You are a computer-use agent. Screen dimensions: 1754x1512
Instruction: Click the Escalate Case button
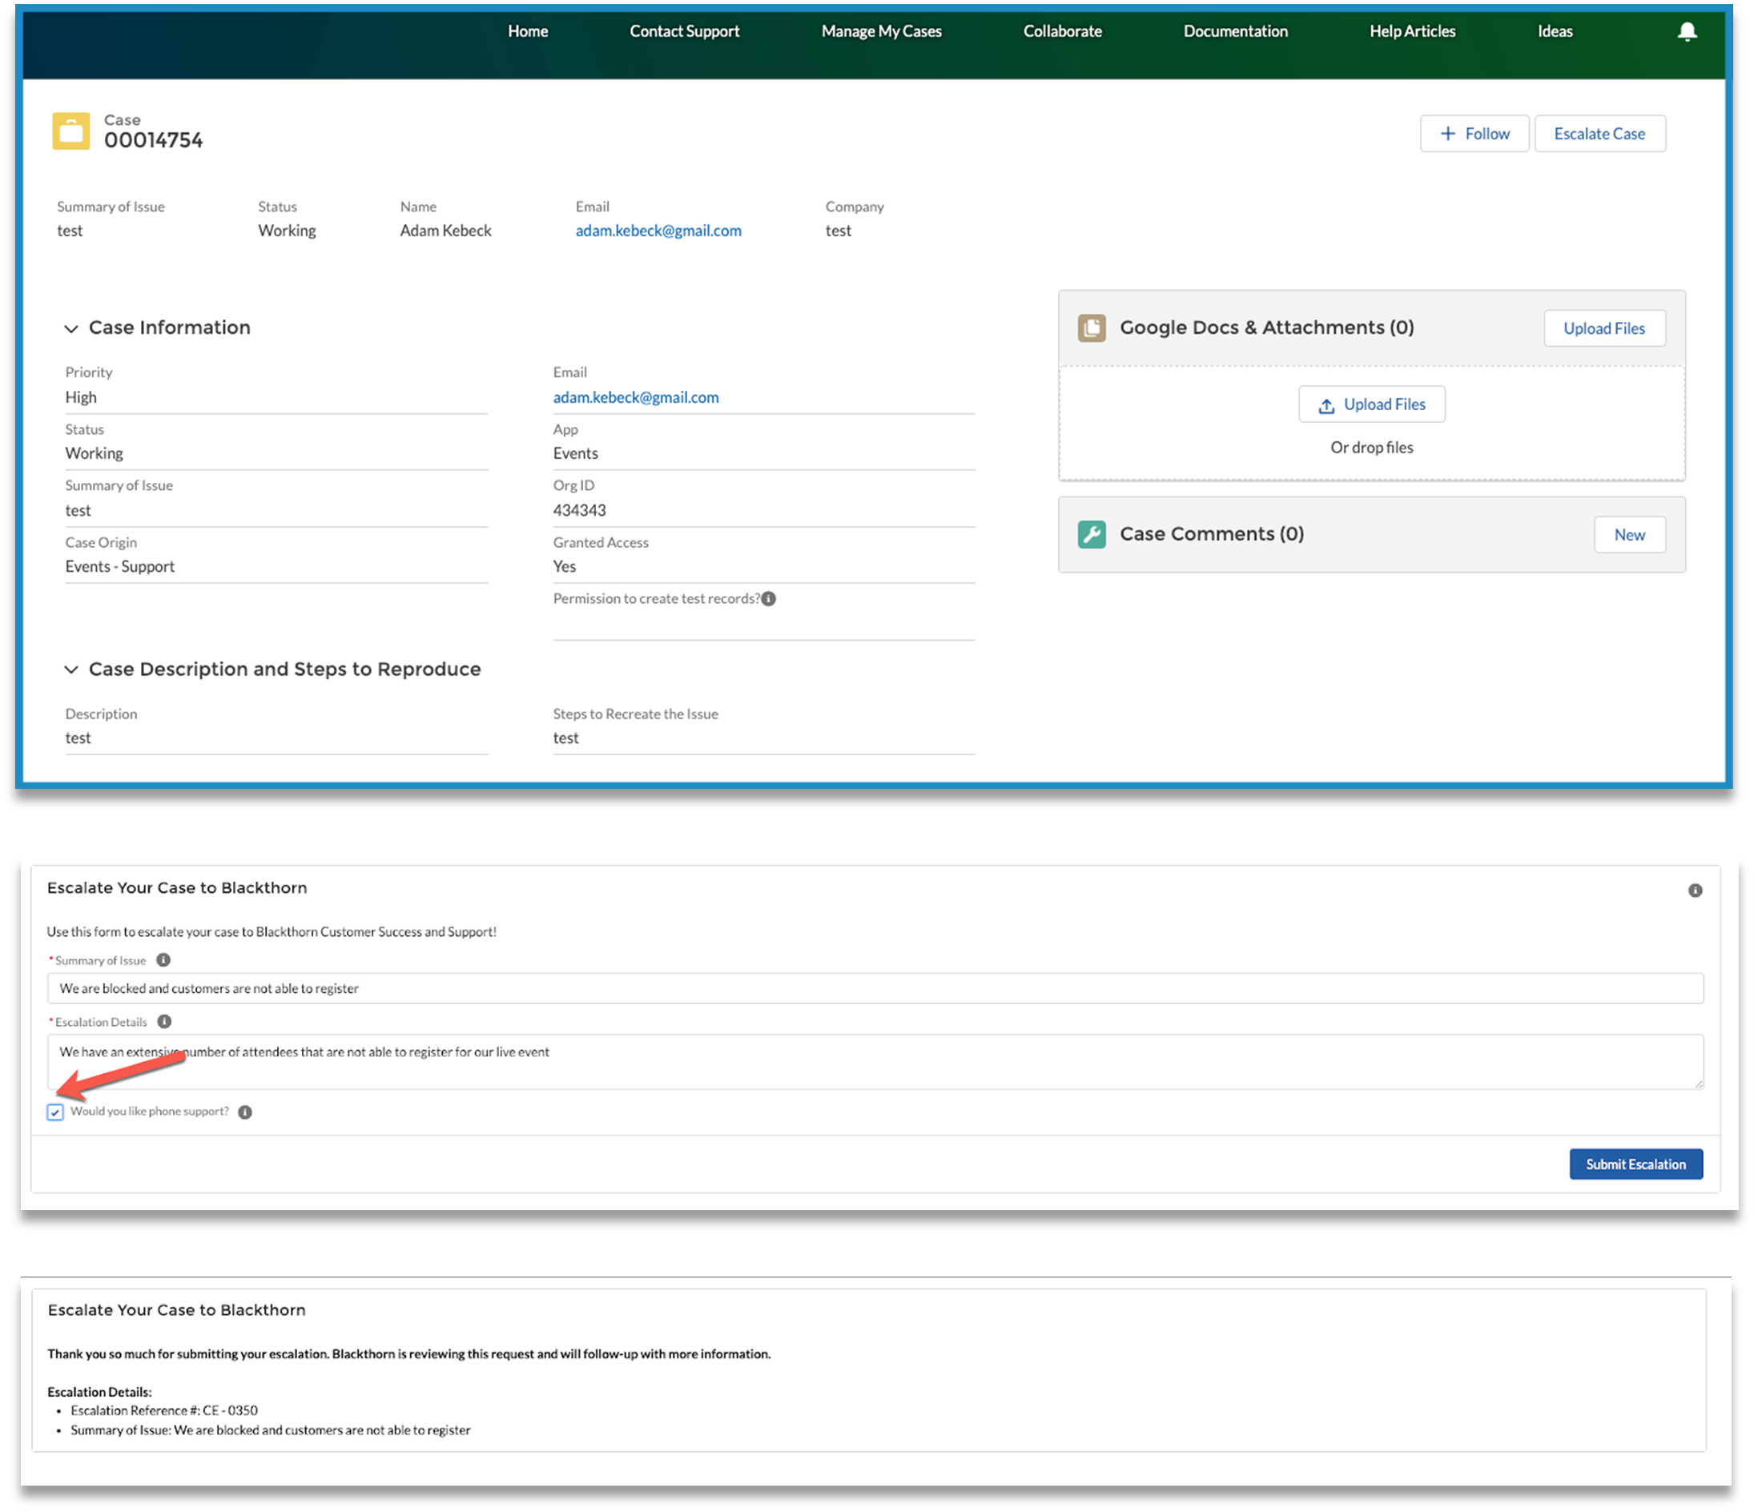point(1599,134)
